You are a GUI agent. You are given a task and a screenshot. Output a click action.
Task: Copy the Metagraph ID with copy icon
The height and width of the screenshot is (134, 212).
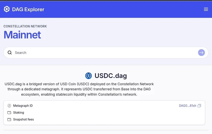[x=199, y=106]
